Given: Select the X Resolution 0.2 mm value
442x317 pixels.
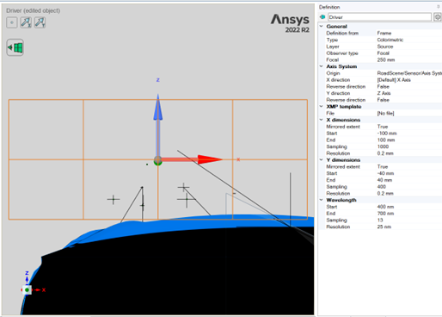Looking at the screenshot, I should [x=385, y=153].
